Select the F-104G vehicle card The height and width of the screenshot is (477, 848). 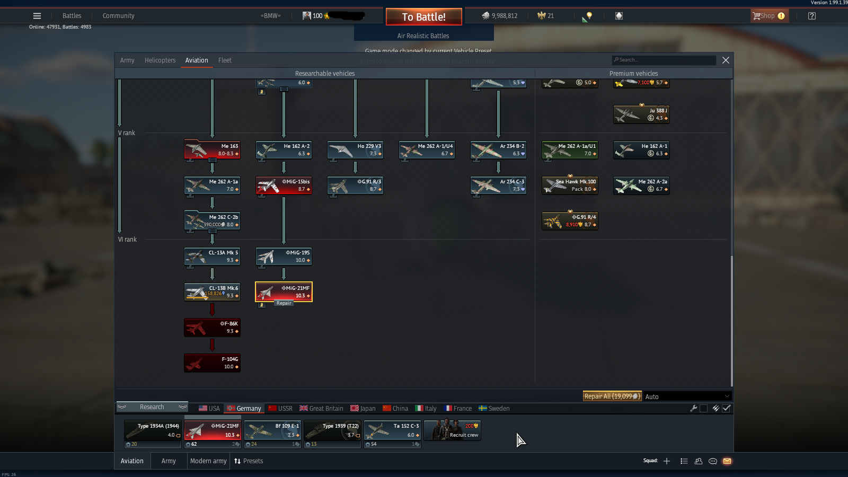pyautogui.click(x=212, y=363)
